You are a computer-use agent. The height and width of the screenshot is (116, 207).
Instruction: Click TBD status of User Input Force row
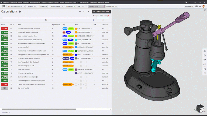click(x=5, y=88)
